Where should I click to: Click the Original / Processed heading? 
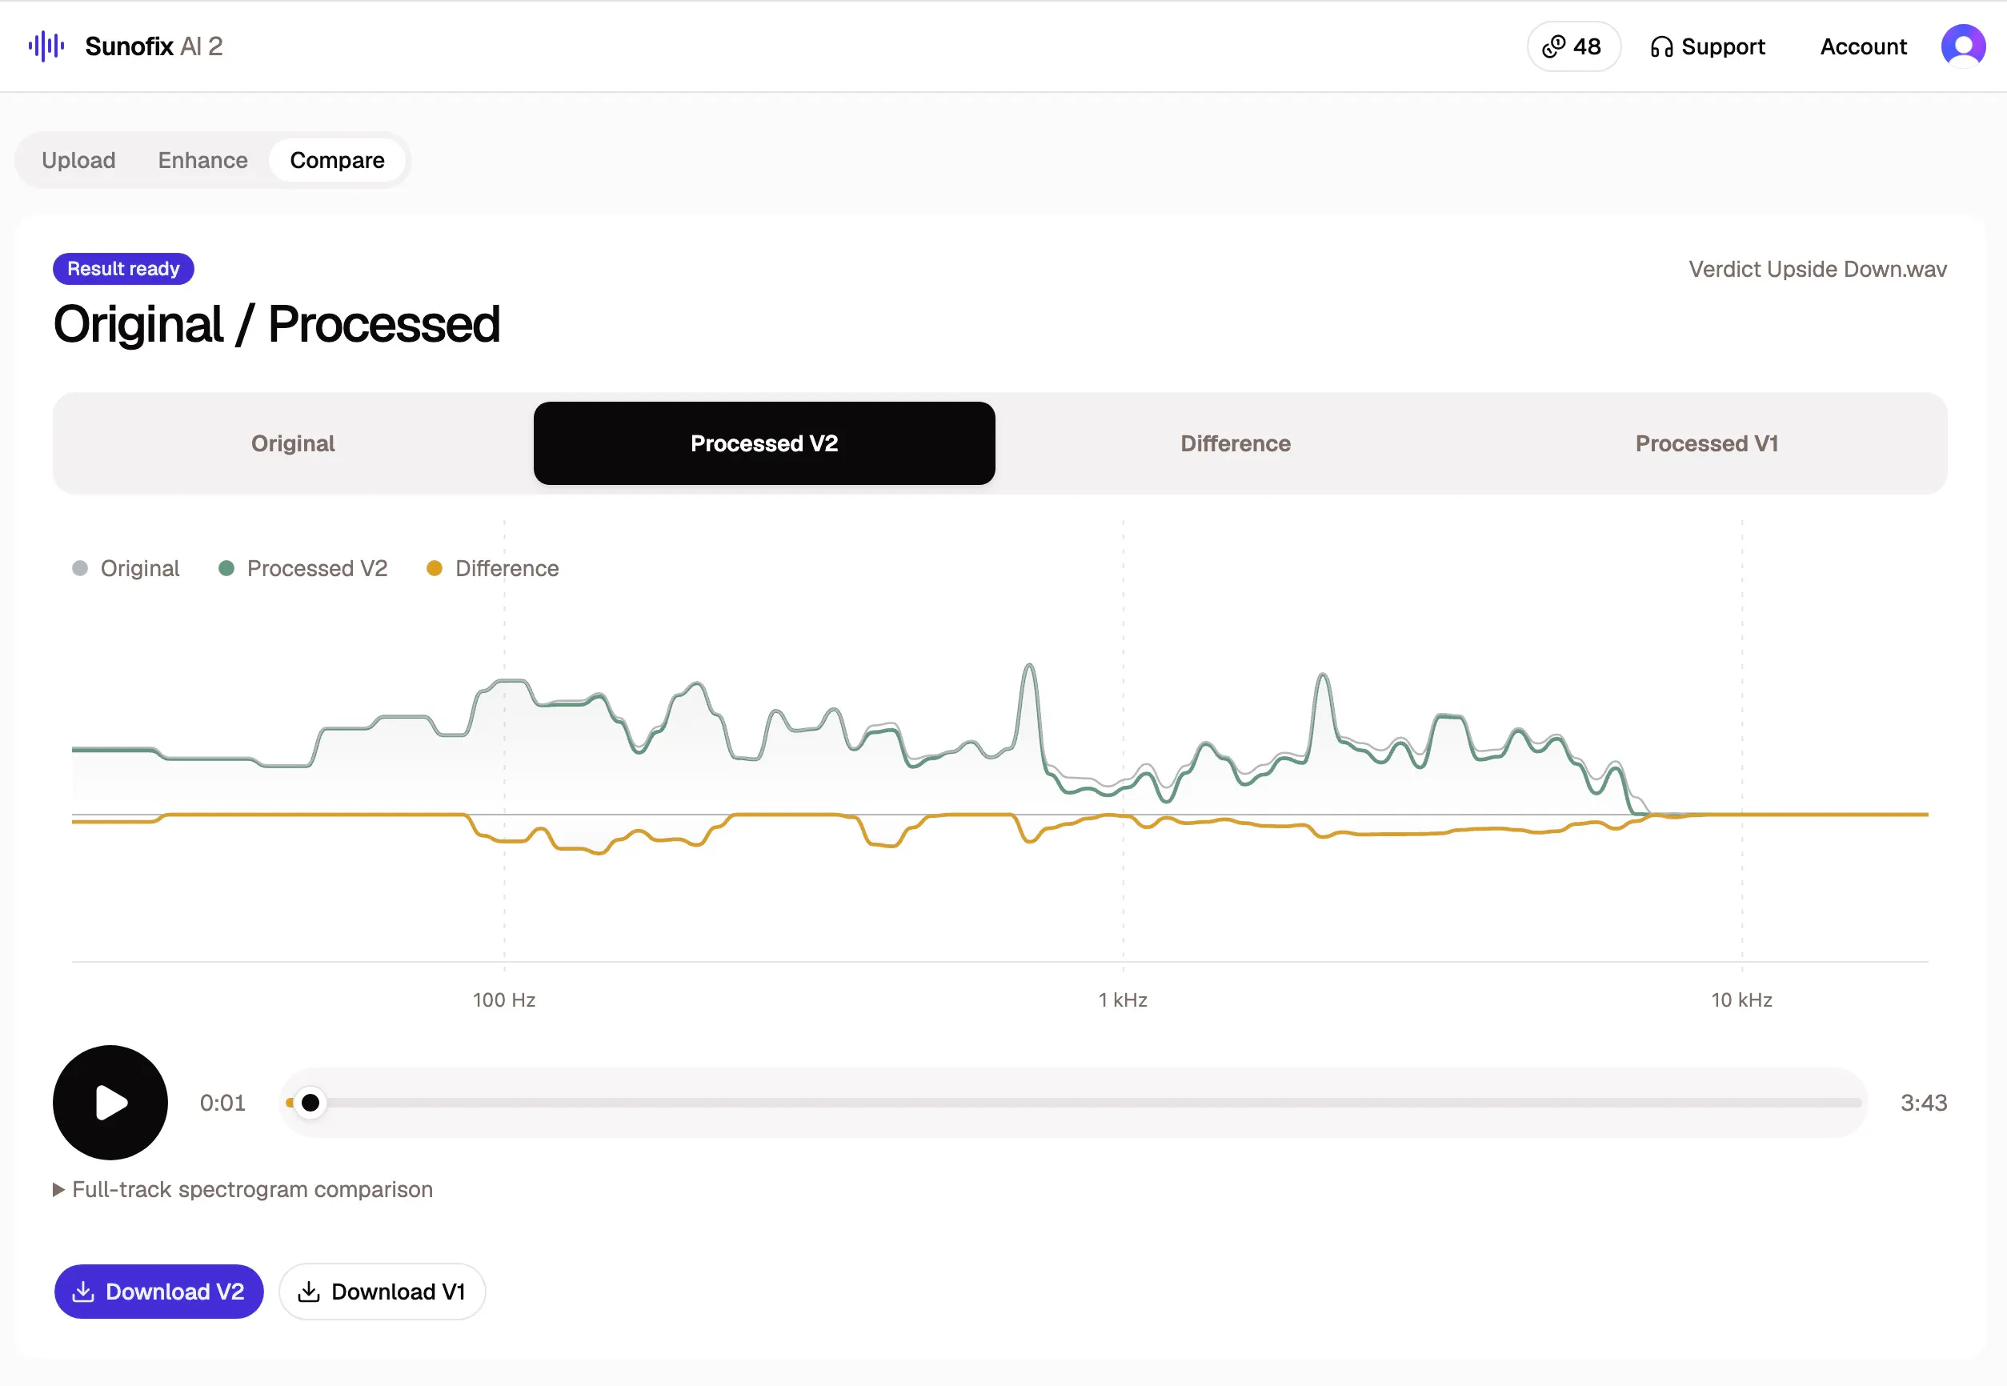(276, 324)
